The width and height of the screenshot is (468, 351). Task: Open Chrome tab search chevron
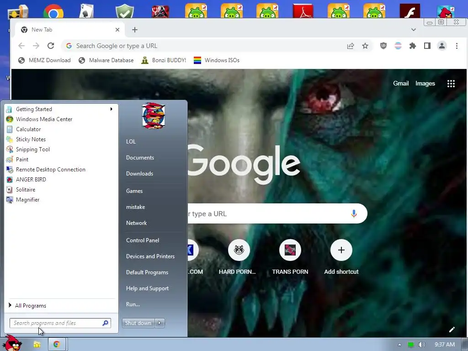pyautogui.click(x=413, y=30)
